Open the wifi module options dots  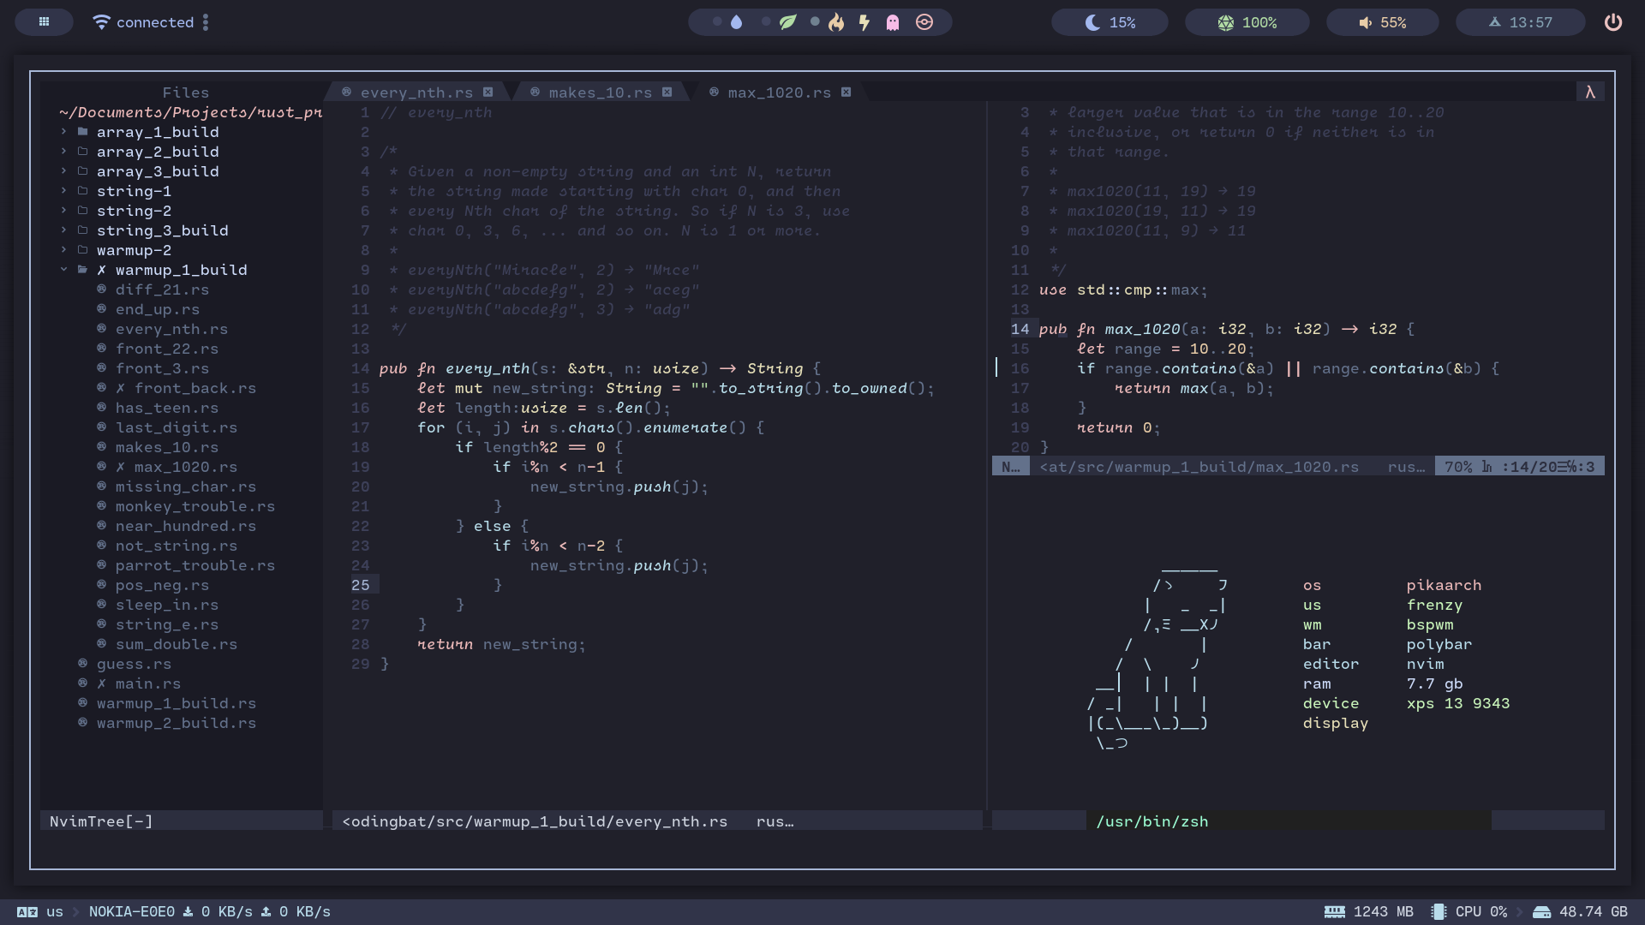pos(206,22)
